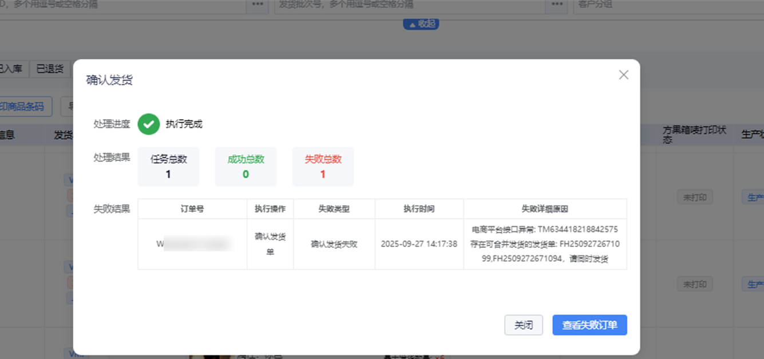Switch to the 已入库 tab

pos(11,69)
